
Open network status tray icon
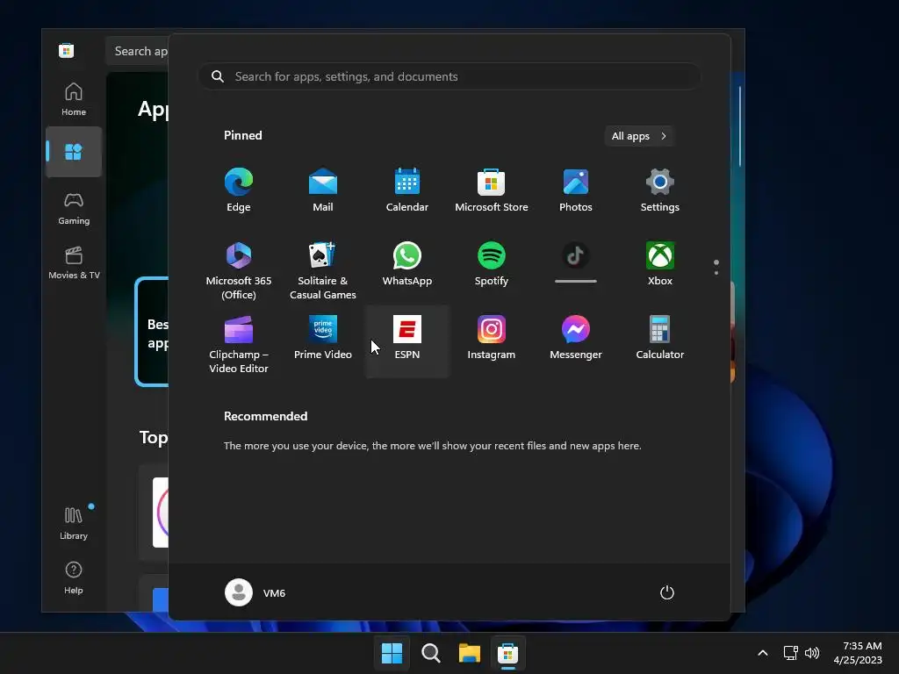click(791, 653)
